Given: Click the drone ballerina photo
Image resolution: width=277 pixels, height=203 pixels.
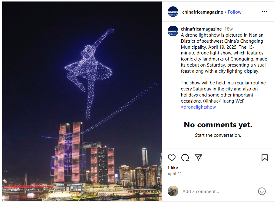Looking at the screenshot, I should coord(82,101).
